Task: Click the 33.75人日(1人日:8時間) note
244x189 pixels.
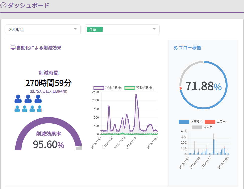Action: tap(49, 91)
